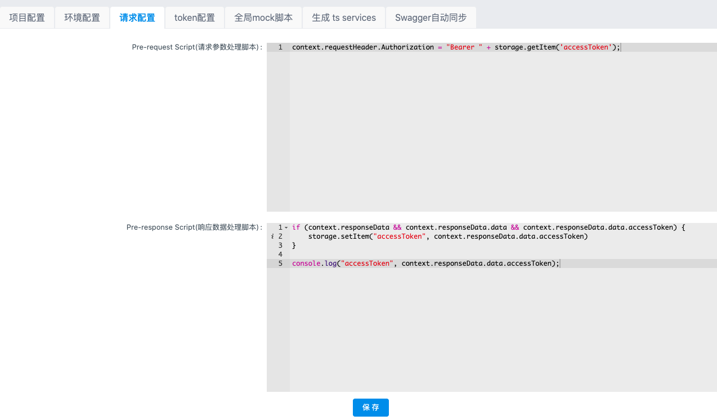The height and width of the screenshot is (420, 717).
Task: Select the 请求配置 tab
Action: coord(137,17)
